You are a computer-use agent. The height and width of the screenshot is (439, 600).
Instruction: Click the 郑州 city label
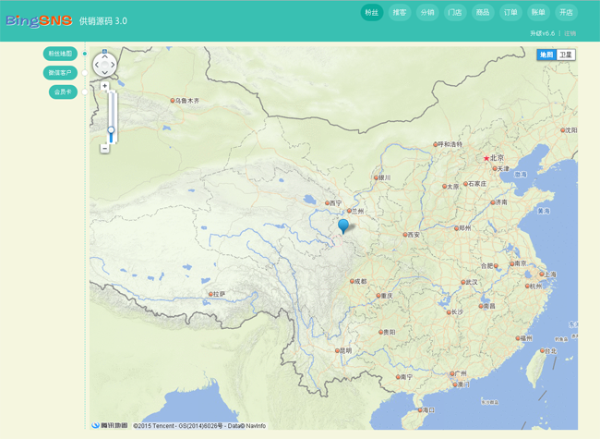tap(465, 228)
